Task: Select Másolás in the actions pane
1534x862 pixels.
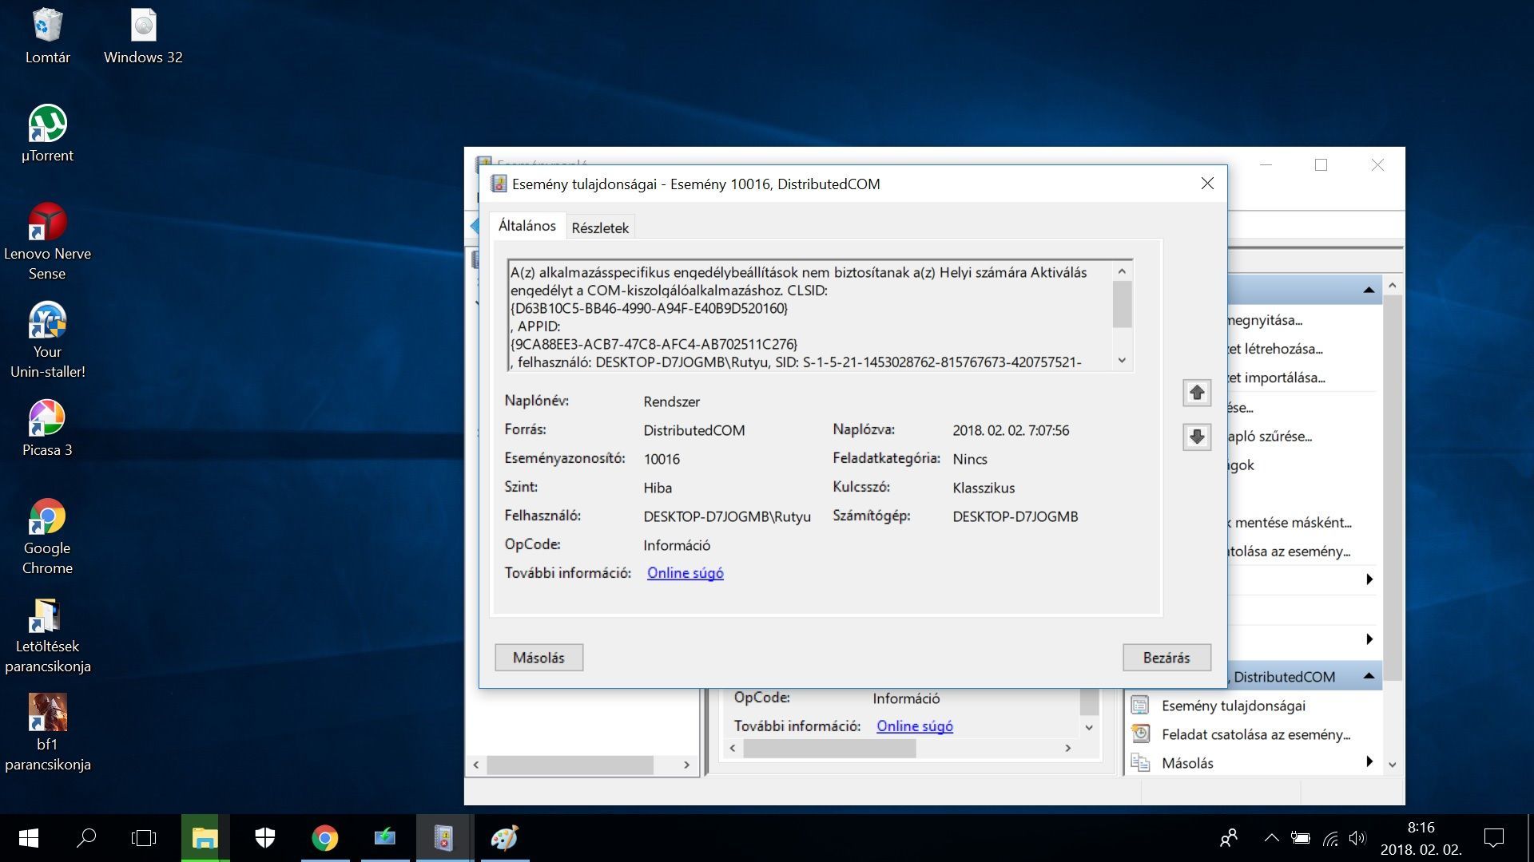Action: 1187,763
